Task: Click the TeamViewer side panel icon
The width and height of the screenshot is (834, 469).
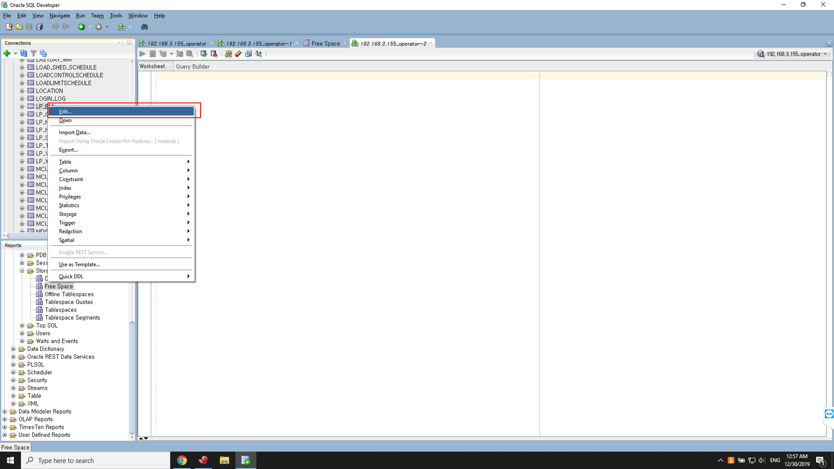Action: click(x=829, y=414)
